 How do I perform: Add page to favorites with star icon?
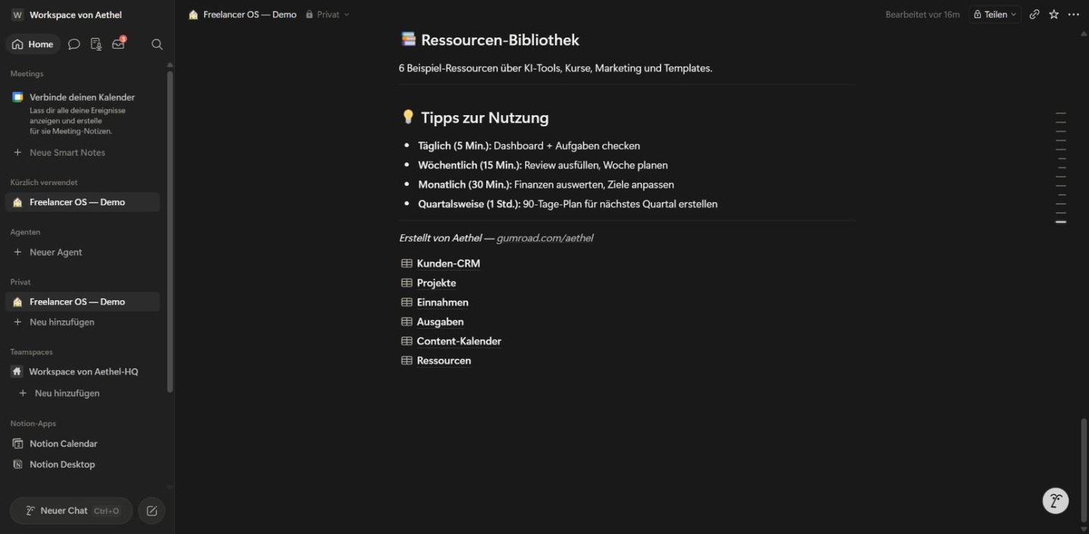click(x=1054, y=15)
